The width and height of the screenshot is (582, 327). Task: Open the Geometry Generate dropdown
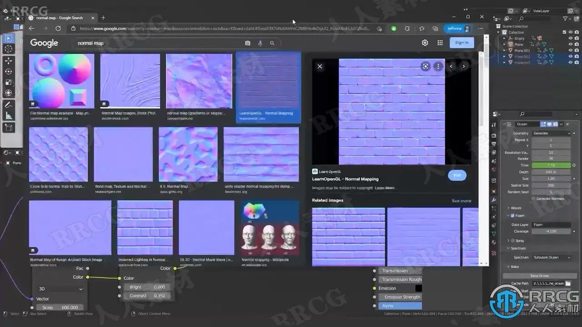coord(551,133)
